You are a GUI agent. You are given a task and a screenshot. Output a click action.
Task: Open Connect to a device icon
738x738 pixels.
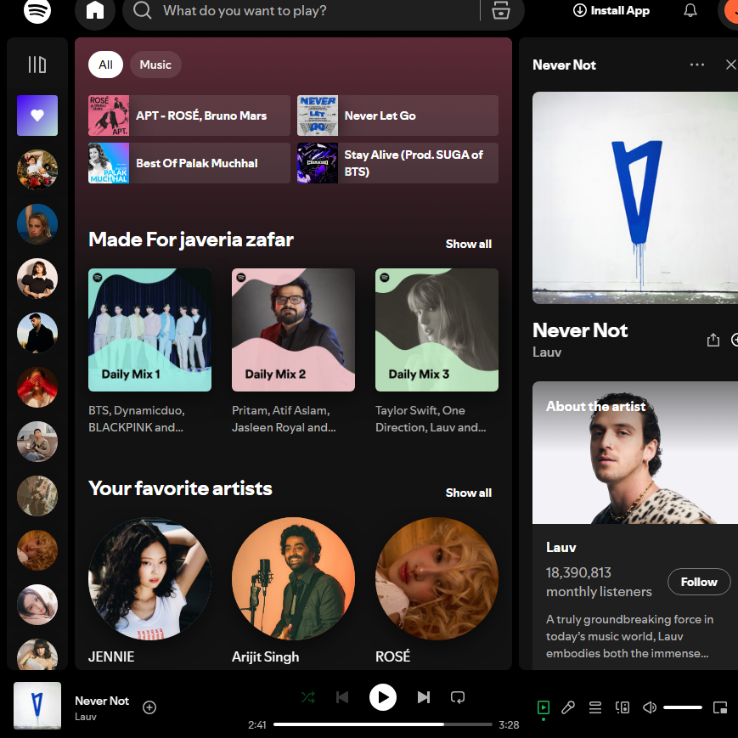623,707
